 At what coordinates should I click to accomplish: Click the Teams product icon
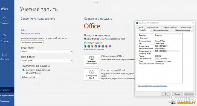point(110,46)
